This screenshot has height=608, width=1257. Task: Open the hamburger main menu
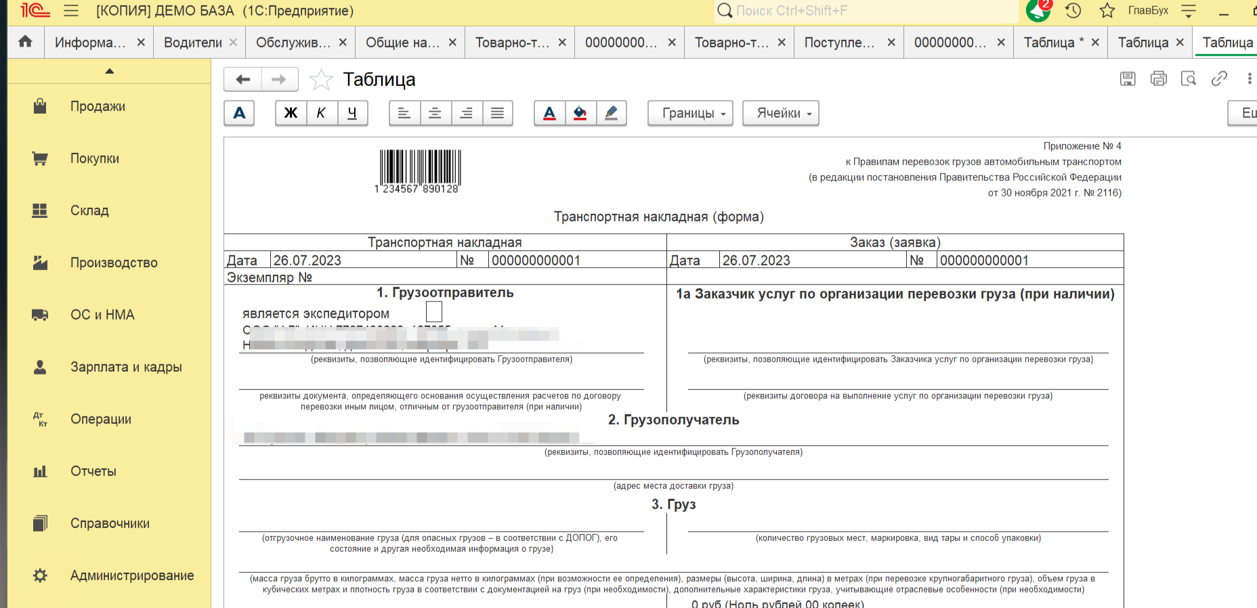point(71,11)
